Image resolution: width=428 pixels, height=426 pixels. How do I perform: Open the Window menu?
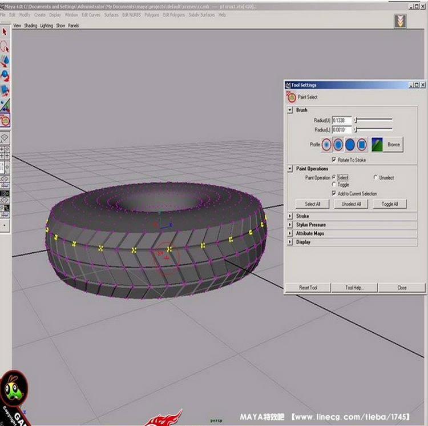point(71,15)
